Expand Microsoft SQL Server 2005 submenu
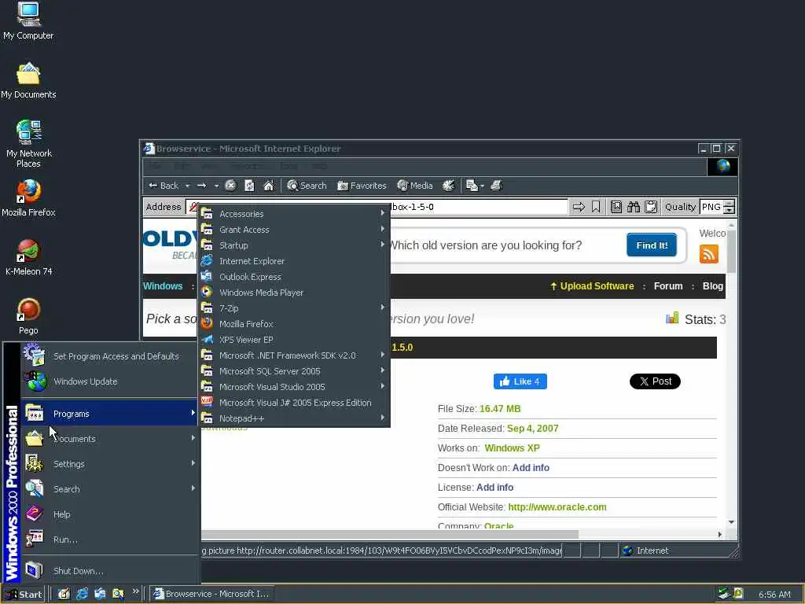The image size is (805, 604). tap(294, 371)
